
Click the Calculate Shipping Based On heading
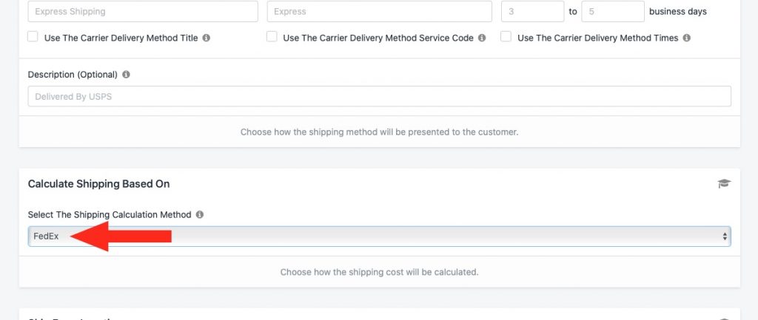coord(98,184)
